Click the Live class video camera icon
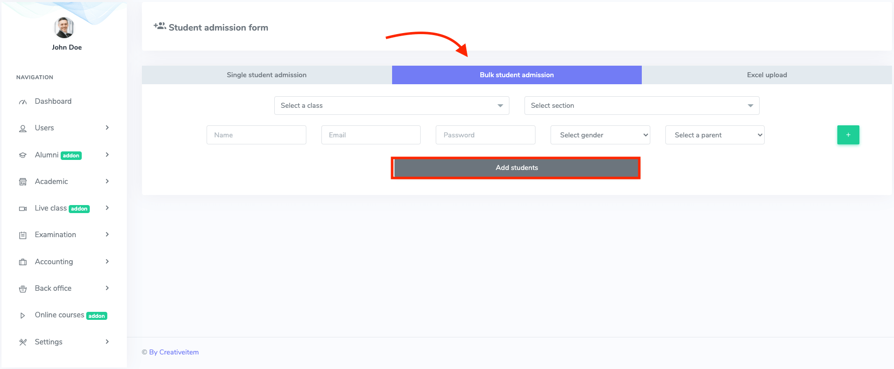This screenshot has height=369, width=894. (x=23, y=209)
